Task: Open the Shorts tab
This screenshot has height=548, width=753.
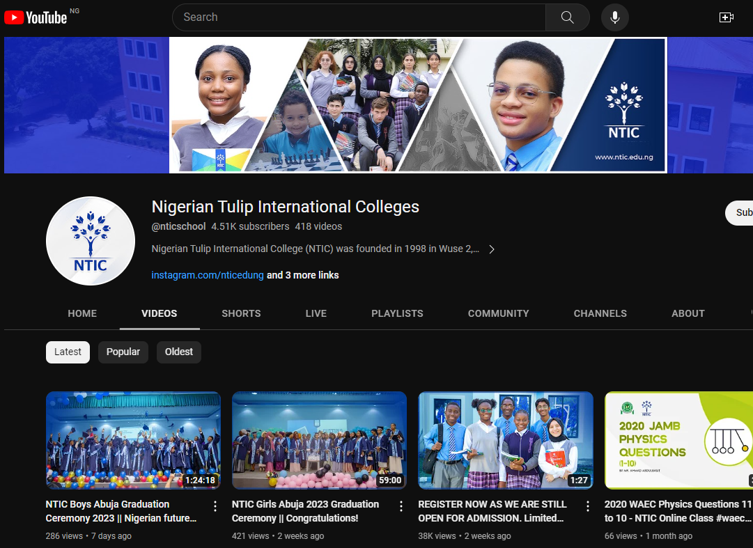Action: click(241, 313)
